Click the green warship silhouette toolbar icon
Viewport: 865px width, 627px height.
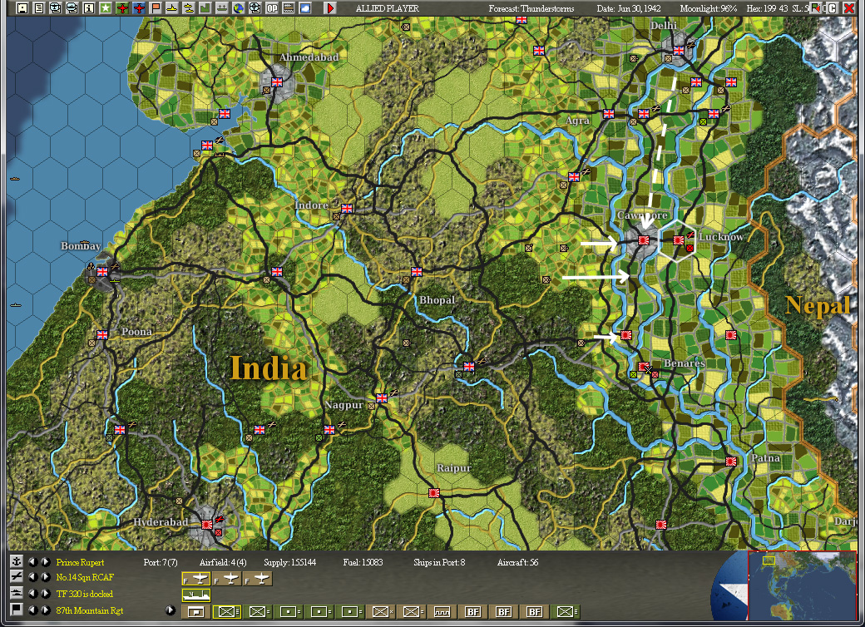221,8
